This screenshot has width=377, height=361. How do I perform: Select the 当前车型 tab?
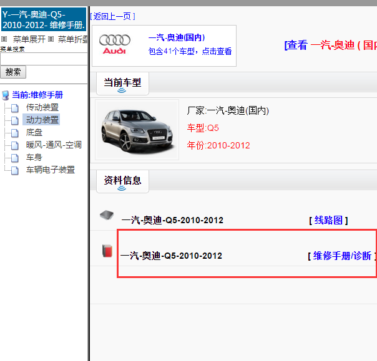pos(122,84)
